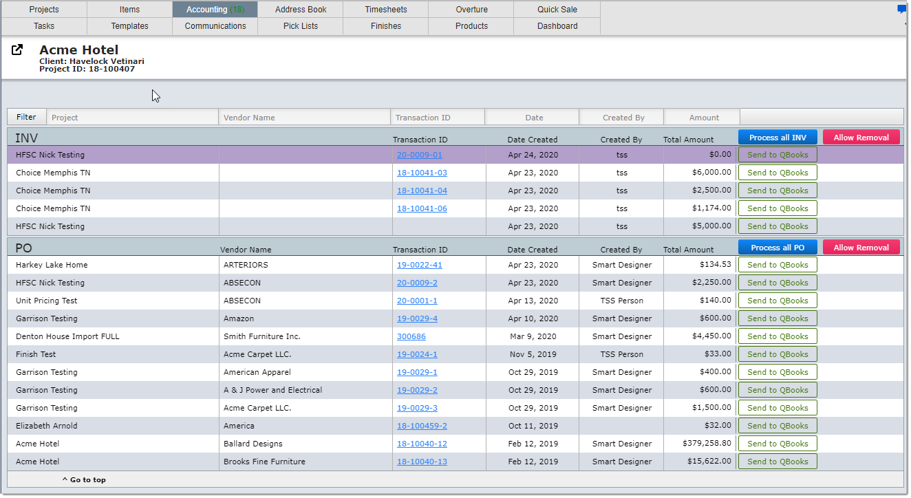This screenshot has width=911, height=498.
Task: Open the Communications tab
Action: click(x=215, y=26)
